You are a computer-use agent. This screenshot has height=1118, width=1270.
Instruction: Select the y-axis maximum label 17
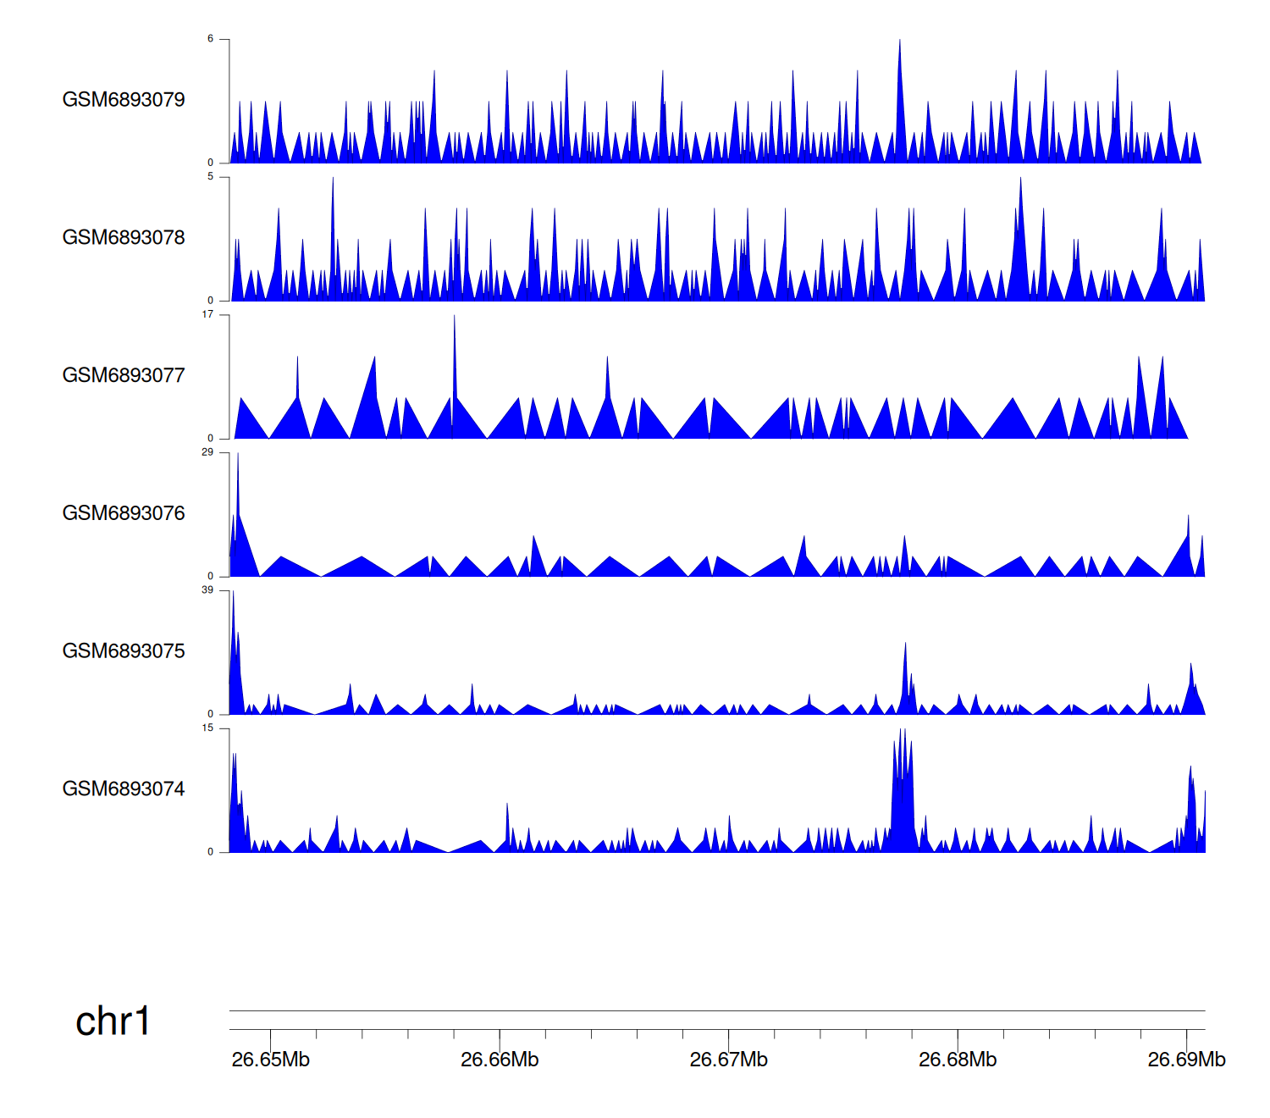[x=207, y=314]
